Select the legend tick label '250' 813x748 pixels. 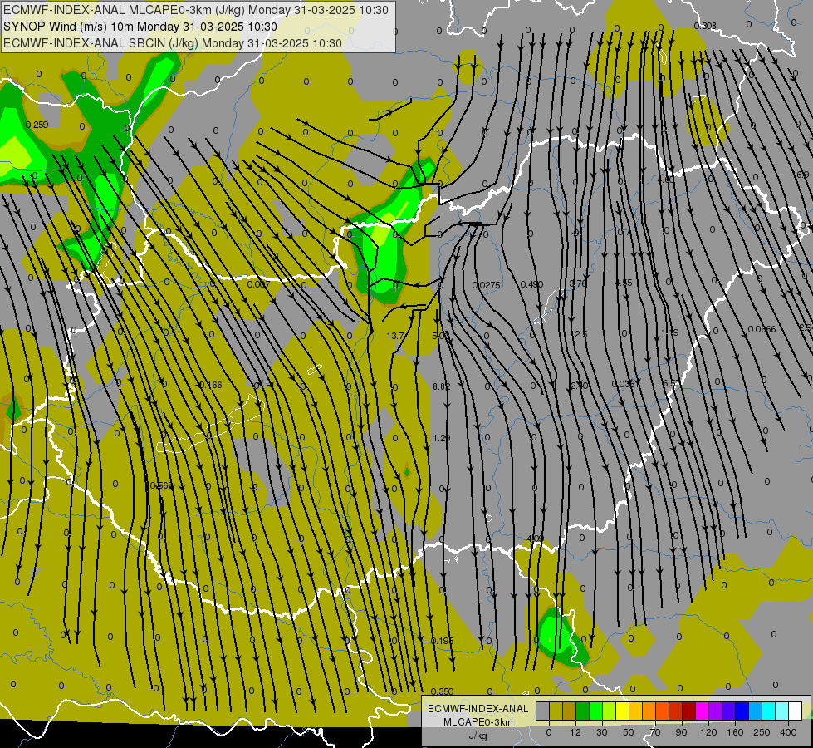click(762, 732)
